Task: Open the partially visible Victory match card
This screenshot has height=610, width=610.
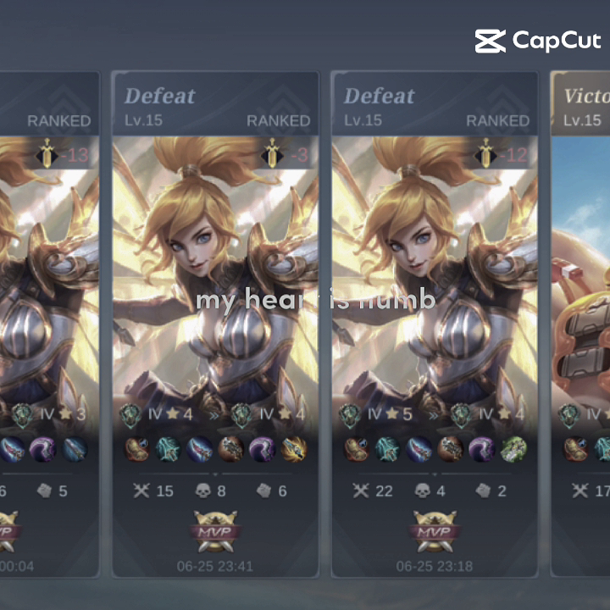Action: (x=580, y=324)
